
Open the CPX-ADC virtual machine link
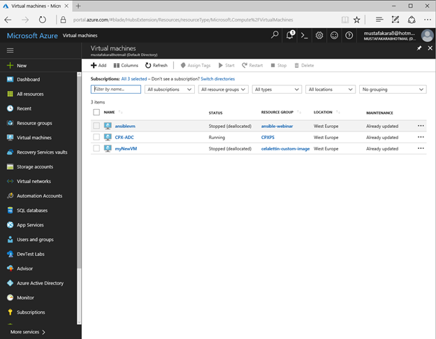[x=124, y=137]
